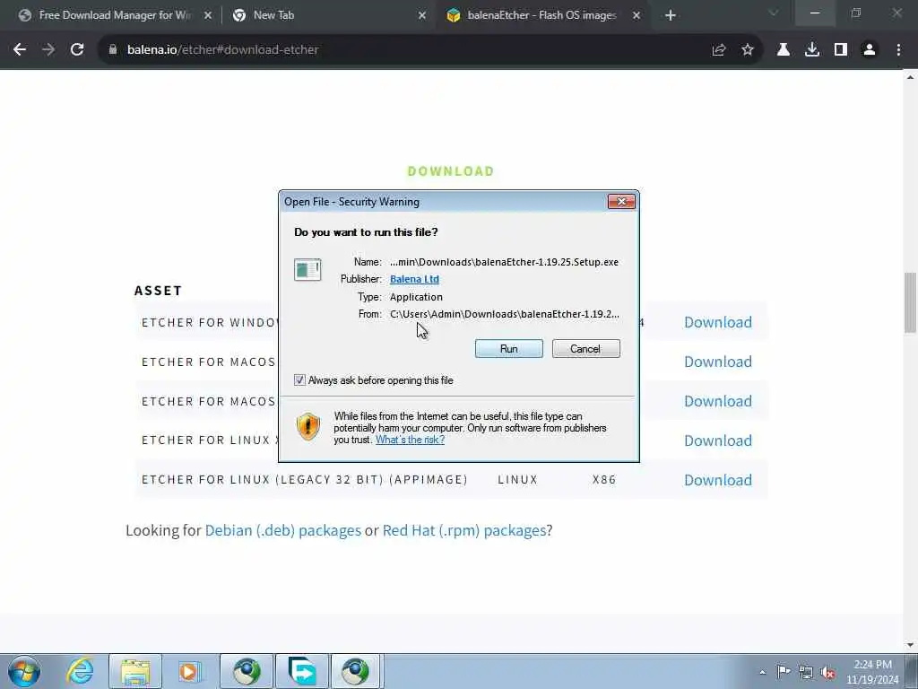This screenshot has width=918, height=689.
Task: Open the taskbar clock showing 2:24 PM
Action: 872,672
